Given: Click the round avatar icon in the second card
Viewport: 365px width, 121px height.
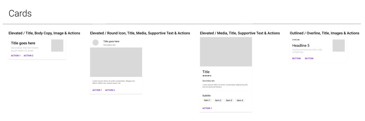Looking at the screenshot, I should [x=95, y=43].
